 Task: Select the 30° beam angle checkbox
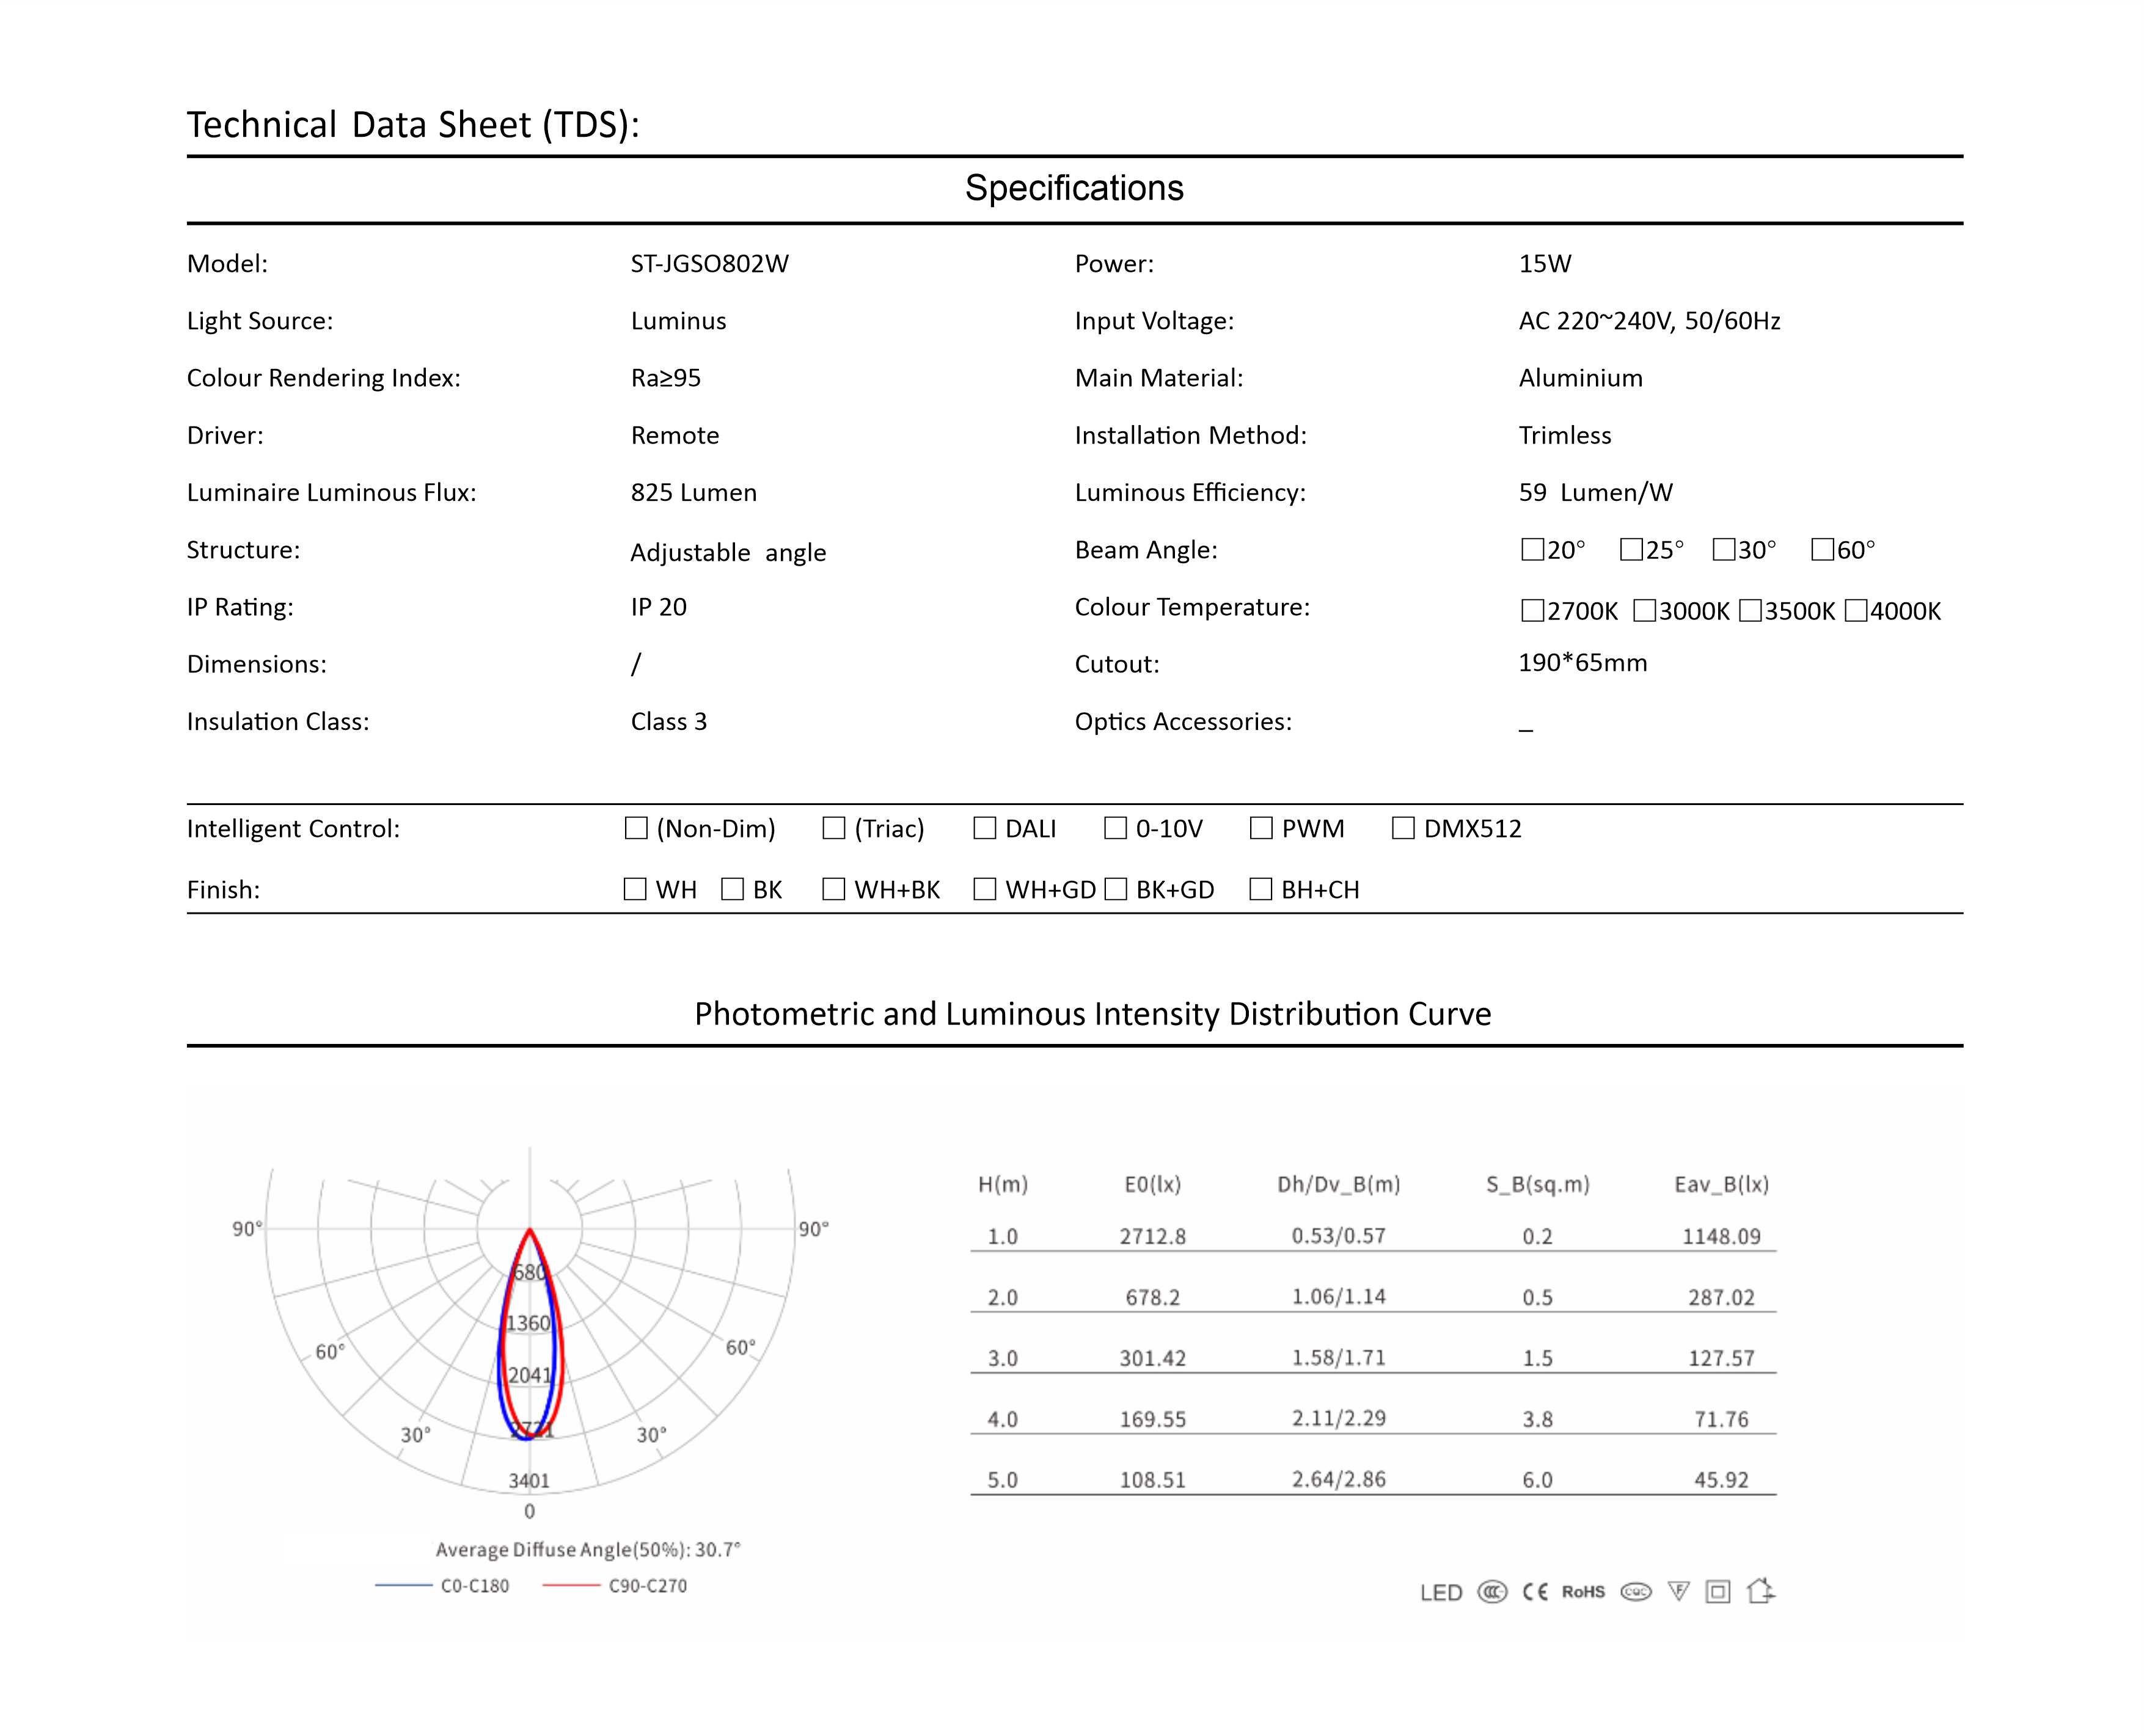click(1724, 549)
